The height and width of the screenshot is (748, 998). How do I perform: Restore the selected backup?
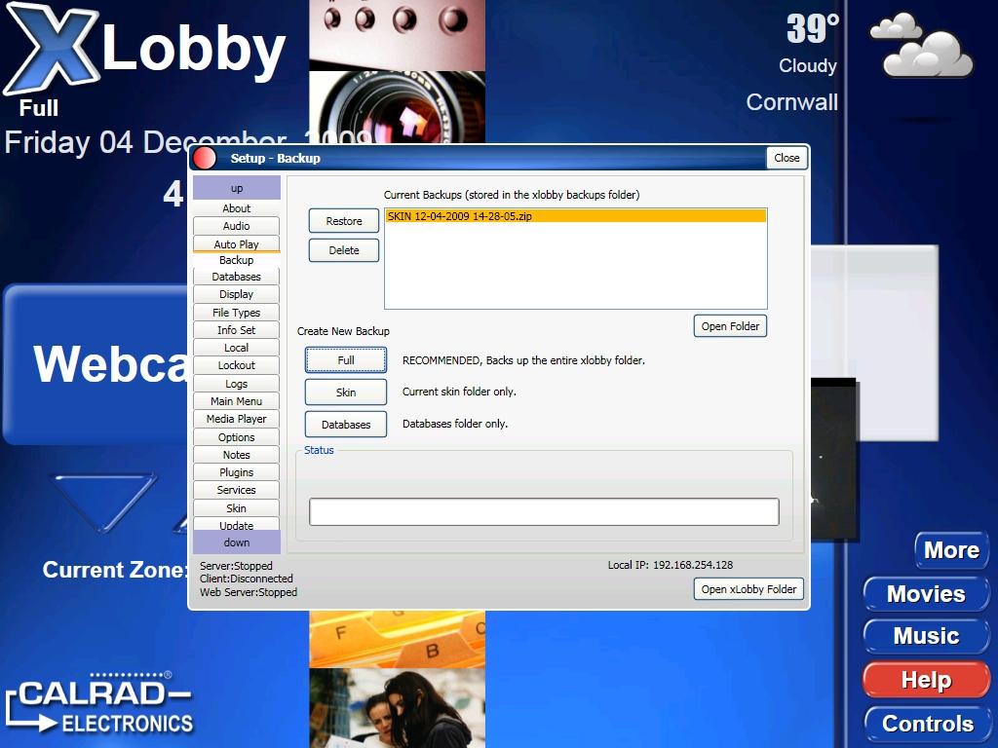(x=344, y=221)
